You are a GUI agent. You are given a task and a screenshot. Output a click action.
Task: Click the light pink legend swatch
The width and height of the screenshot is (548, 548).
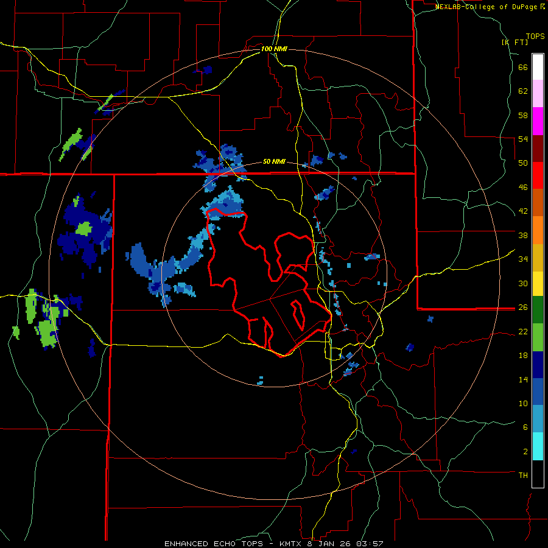click(538, 94)
